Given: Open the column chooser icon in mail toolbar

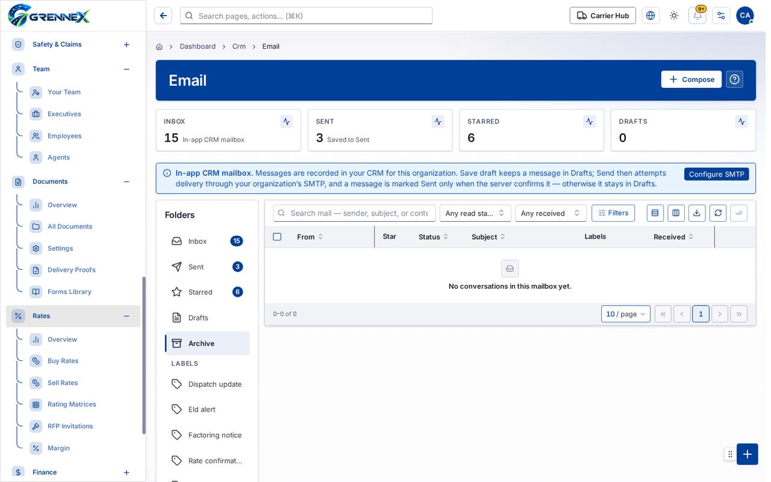Looking at the screenshot, I should (676, 213).
